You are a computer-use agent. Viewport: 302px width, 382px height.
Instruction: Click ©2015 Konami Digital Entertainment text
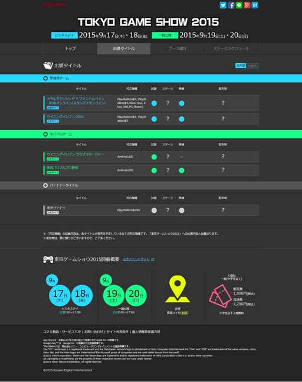(68, 370)
